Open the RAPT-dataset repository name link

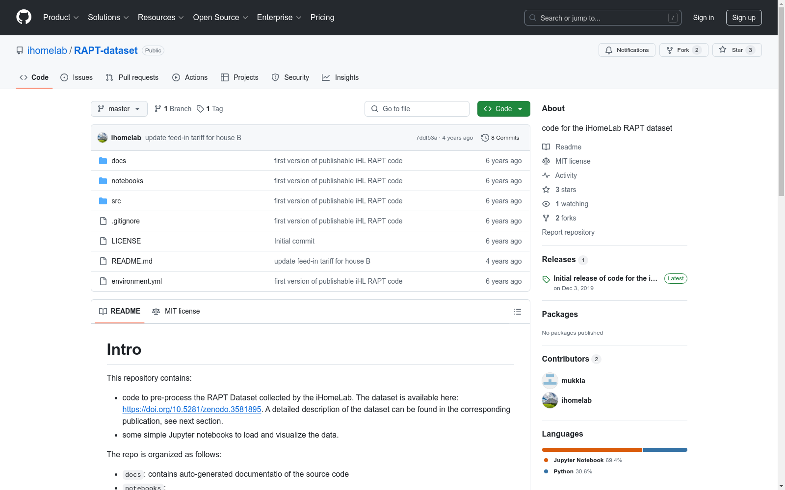tap(106, 50)
